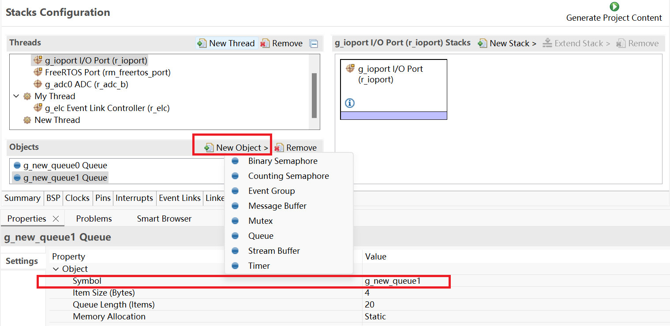Switch to the Clocks tab
Screen dimensions: 670x326
78,198
